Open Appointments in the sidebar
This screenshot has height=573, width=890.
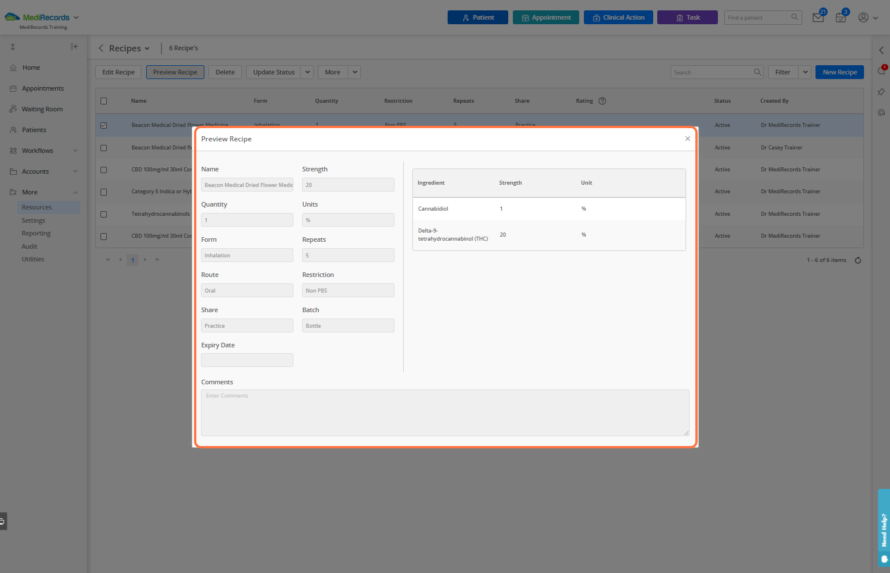point(43,88)
